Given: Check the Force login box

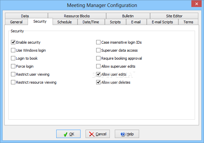Looking at the screenshot, I should 13,66.
